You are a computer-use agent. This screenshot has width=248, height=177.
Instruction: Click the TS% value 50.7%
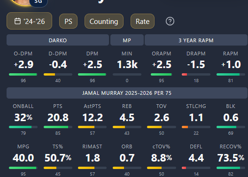tap(58, 158)
